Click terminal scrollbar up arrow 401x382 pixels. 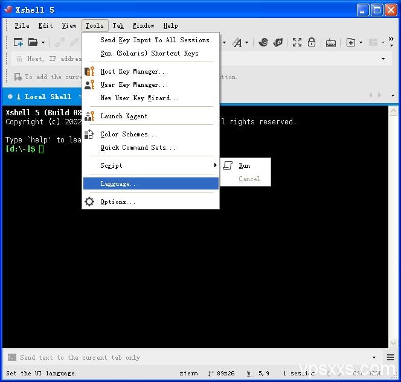click(x=393, y=111)
